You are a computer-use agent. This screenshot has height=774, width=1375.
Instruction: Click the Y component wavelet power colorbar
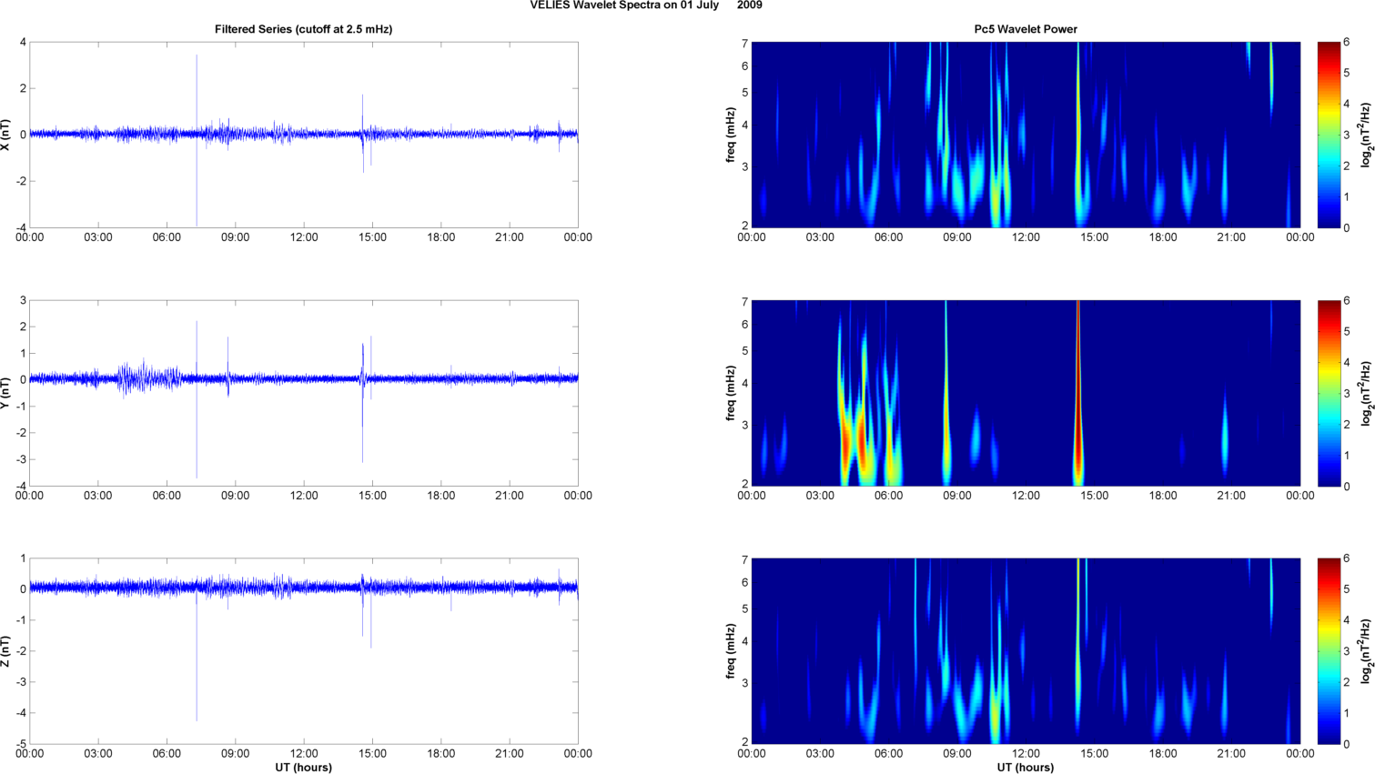click(x=1329, y=393)
